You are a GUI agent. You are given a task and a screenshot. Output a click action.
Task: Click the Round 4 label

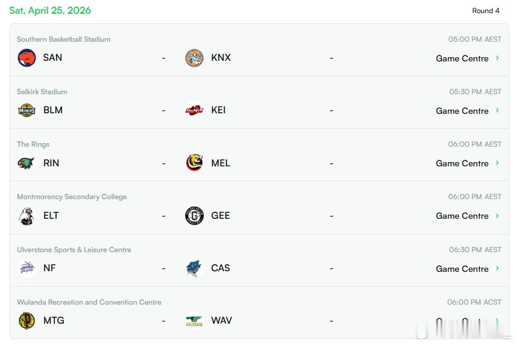(485, 11)
